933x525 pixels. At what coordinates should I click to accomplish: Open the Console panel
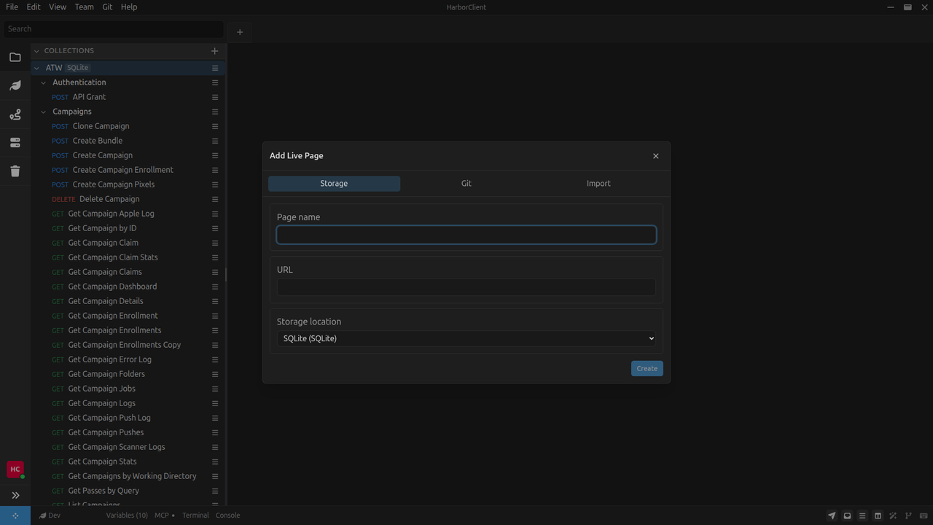point(227,516)
